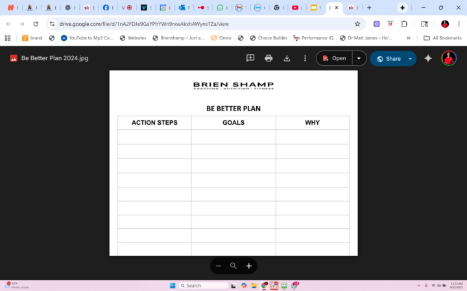The width and height of the screenshot is (467, 291).
Task: Print the Be Better Plan image
Action: [269, 58]
